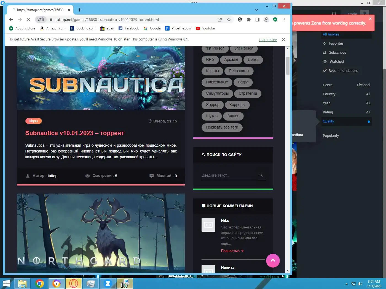Close the tuttop.net tab
Viewport: 386px width, 289px height.
(69, 10)
